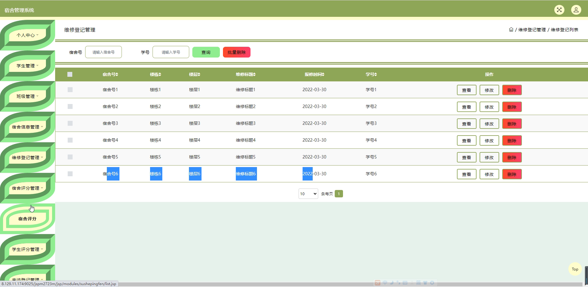Click 修改 for the 宿舍号5 row
The height and width of the screenshot is (287, 588).
coord(489,157)
